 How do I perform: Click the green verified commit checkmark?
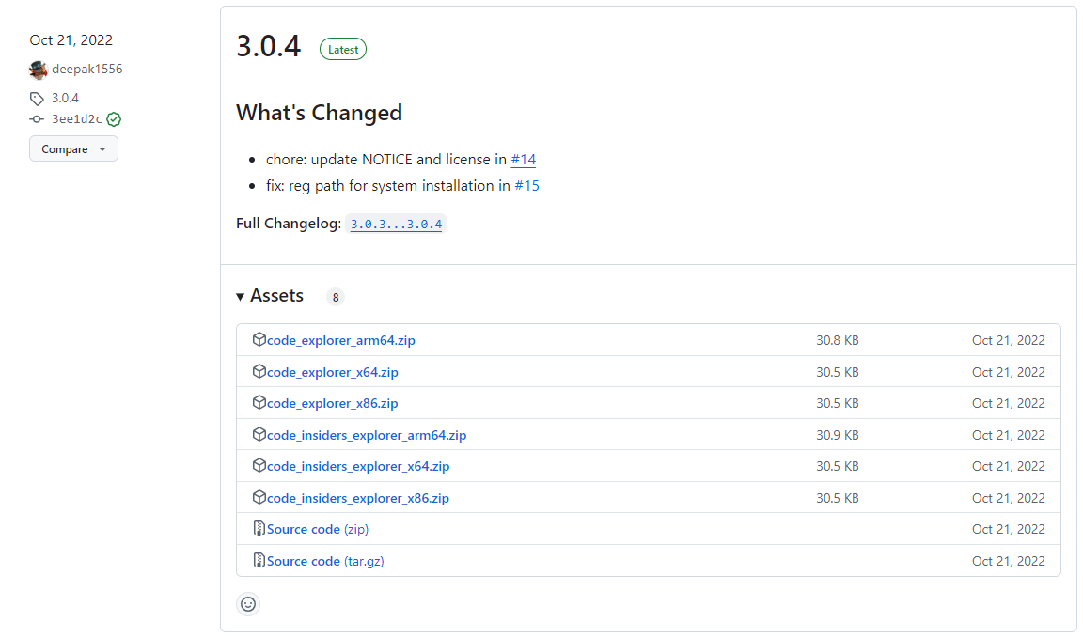point(114,119)
